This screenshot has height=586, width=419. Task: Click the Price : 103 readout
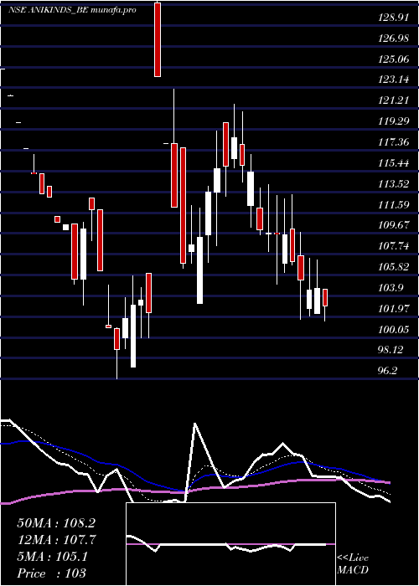tap(51, 573)
